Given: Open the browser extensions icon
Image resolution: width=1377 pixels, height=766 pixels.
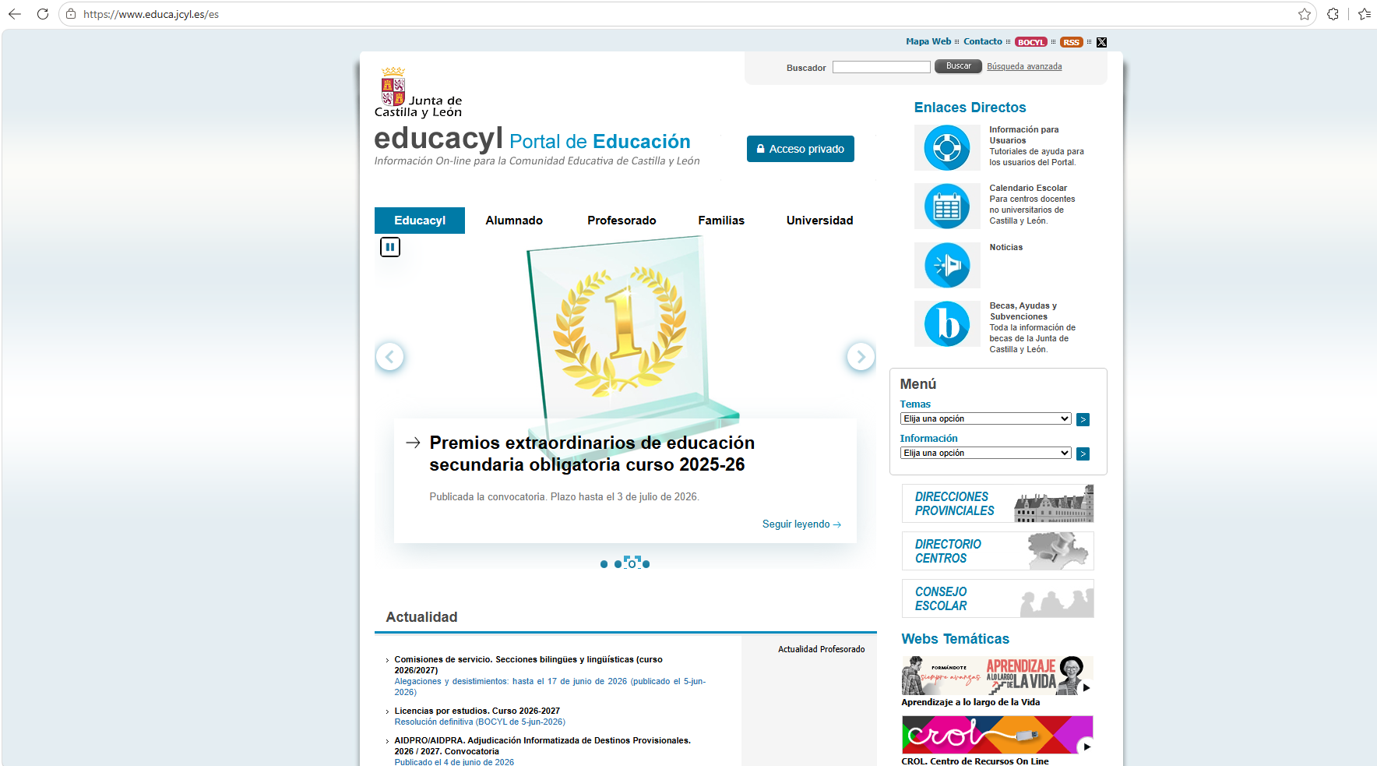Looking at the screenshot, I should [x=1333, y=14].
